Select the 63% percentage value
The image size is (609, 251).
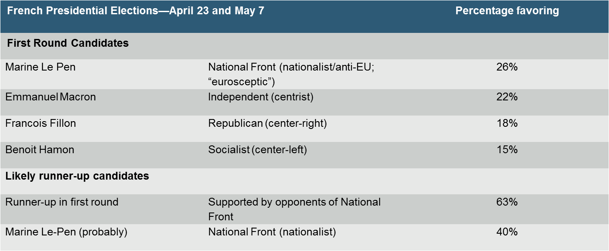point(507,202)
